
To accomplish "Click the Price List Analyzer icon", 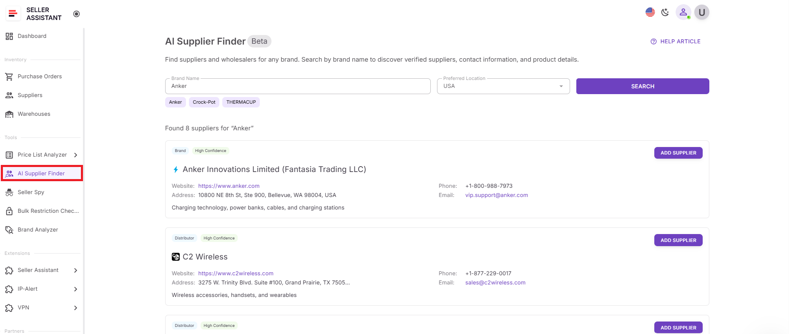I will tap(9, 155).
